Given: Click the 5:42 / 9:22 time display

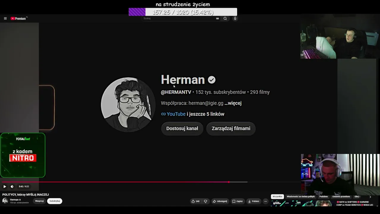Looking at the screenshot, I should 24,187.
